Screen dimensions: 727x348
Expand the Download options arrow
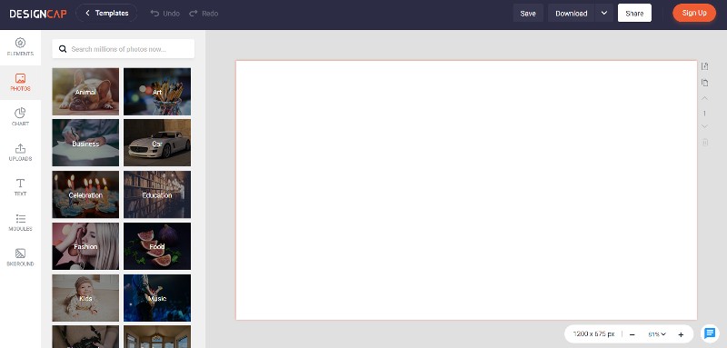pyautogui.click(x=603, y=13)
